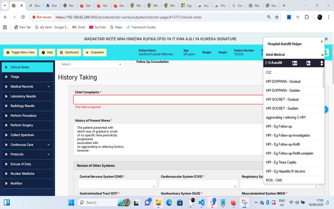Open the Select... combo box
The width and height of the screenshot is (334, 209).
[x=92, y=64]
